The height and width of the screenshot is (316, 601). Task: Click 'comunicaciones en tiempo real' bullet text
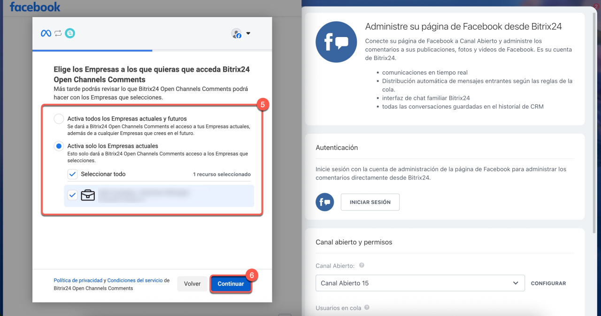[425, 73]
